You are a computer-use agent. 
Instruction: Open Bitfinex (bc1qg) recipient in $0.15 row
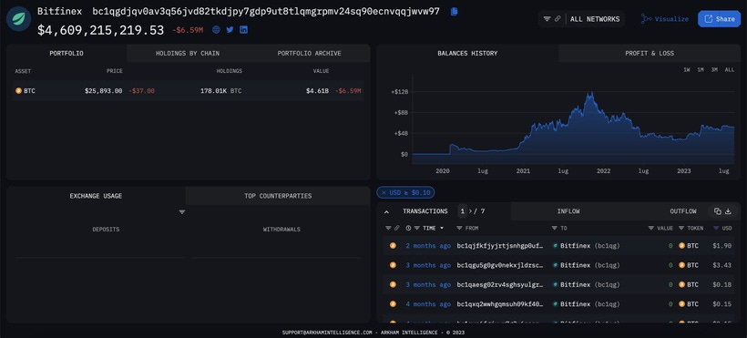(589, 303)
